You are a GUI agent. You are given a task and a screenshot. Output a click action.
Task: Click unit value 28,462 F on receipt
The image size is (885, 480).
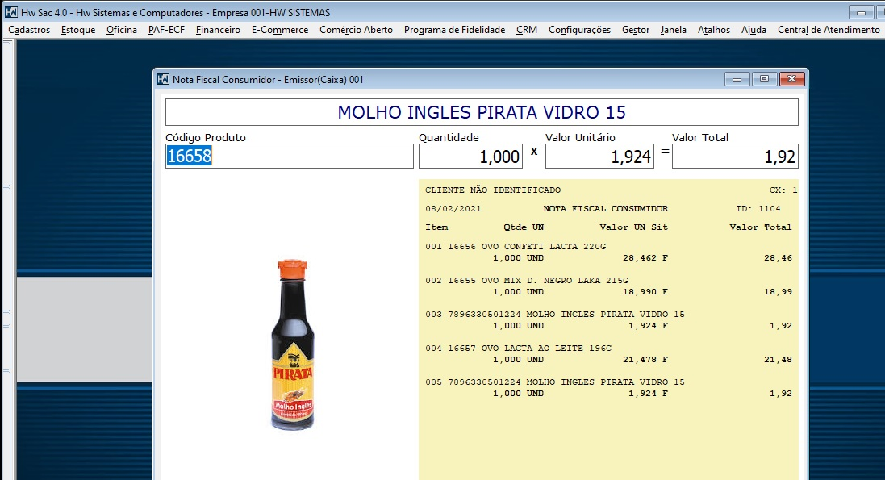tap(645, 258)
